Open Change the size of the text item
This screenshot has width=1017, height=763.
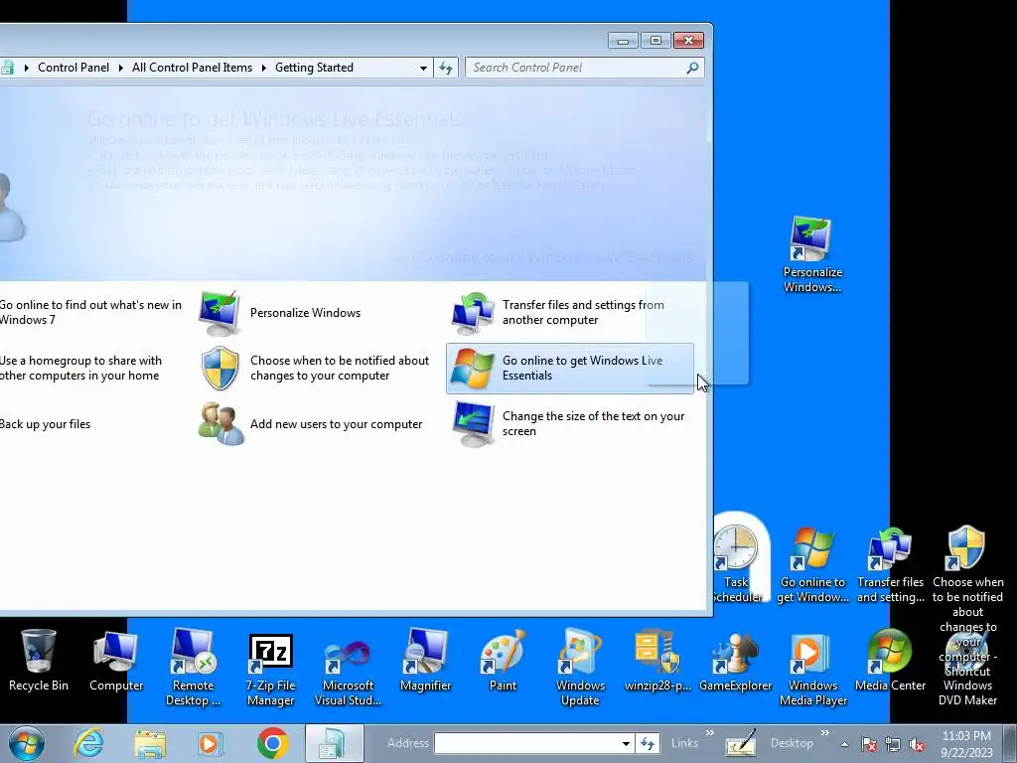[569, 423]
